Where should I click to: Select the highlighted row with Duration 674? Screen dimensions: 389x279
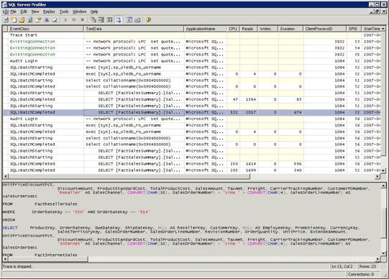click(x=192, y=112)
